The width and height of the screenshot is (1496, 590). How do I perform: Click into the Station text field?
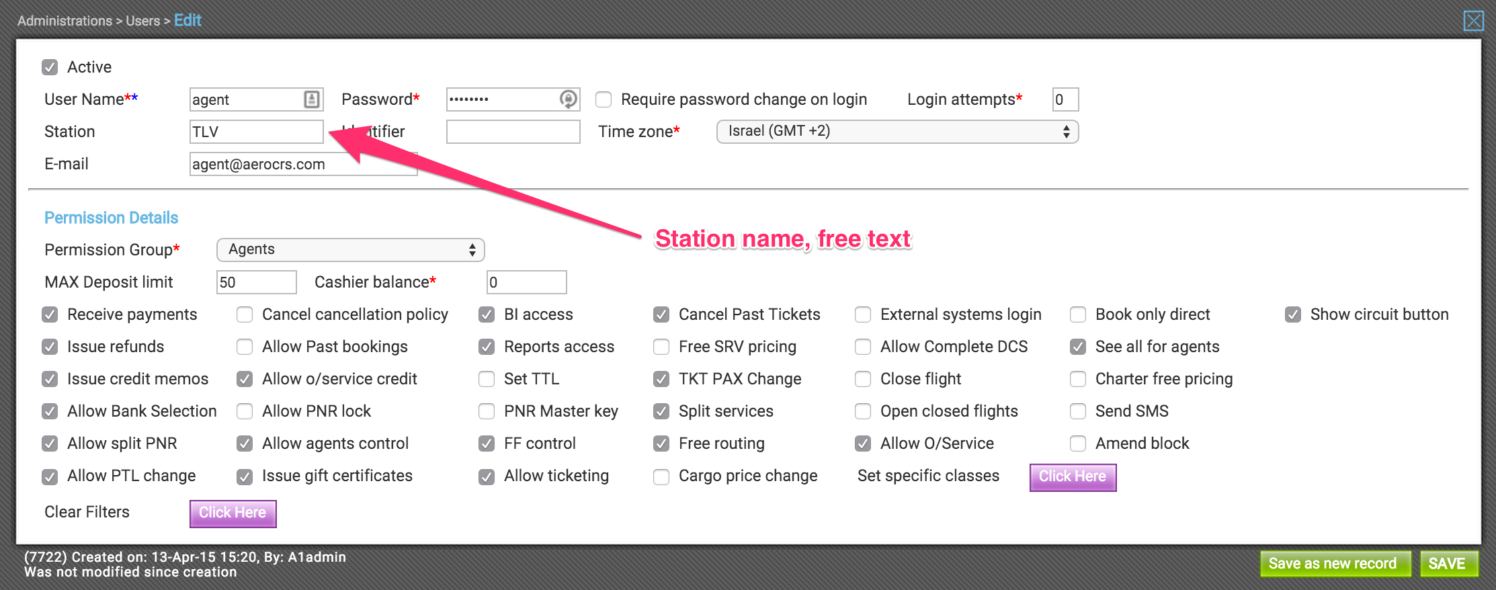coord(256,132)
